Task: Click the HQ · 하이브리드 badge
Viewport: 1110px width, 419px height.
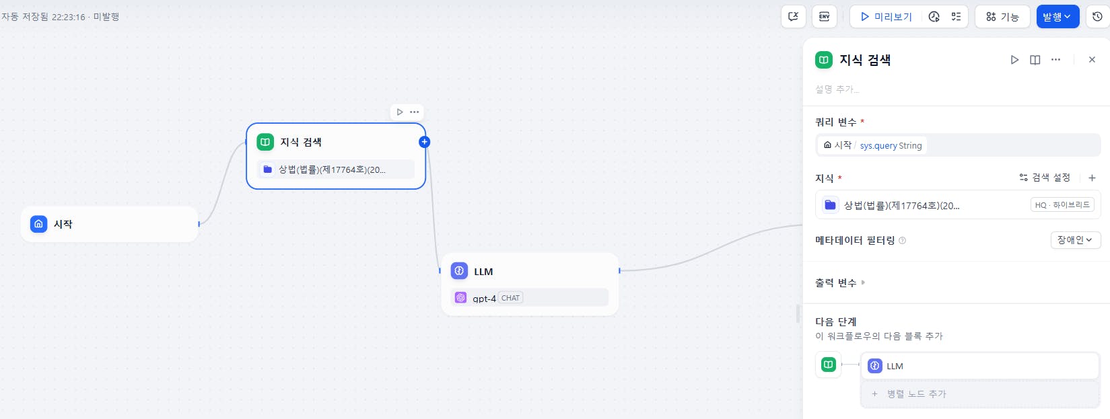Action: [1062, 205]
